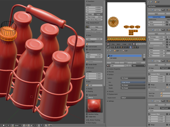
Task: Switch transform orientation to Local
Action: point(98,14)
